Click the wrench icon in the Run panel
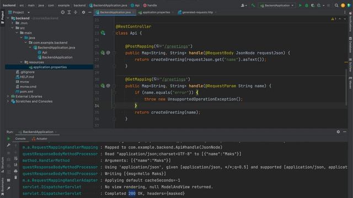The image size is (353, 198). click(9, 145)
